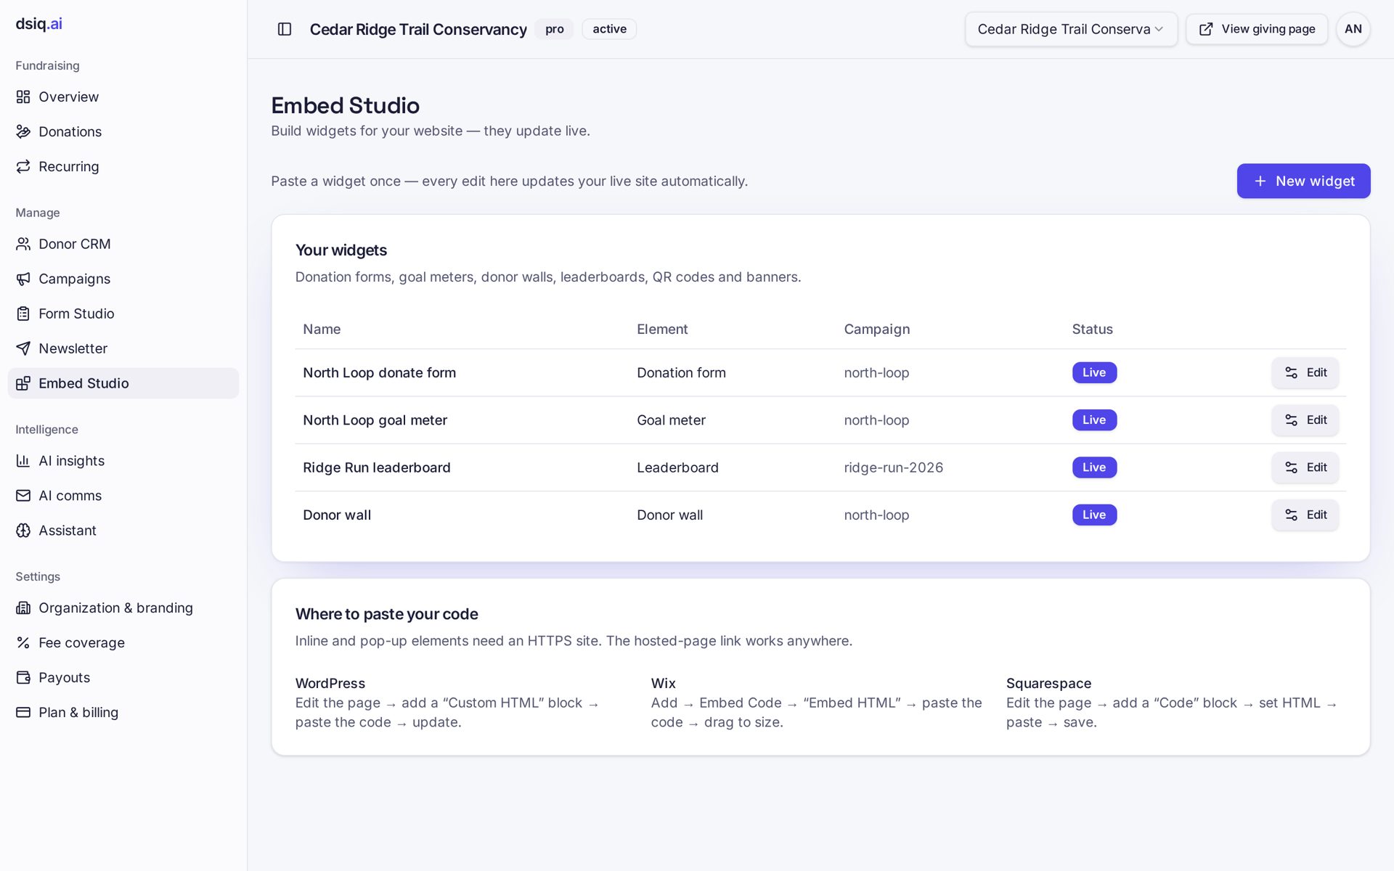Go to the Donations page
The height and width of the screenshot is (871, 1394).
[x=123, y=131]
